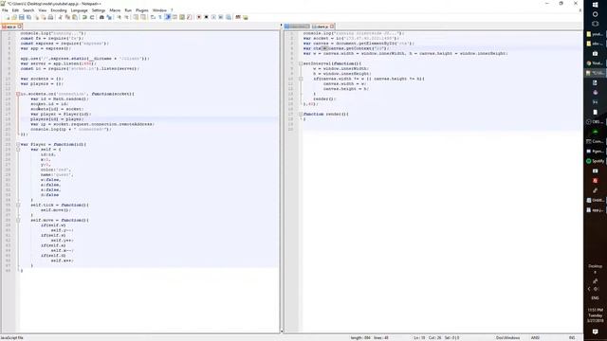Create a new file with toolbar icon
Image resolution: width=607 pixels, height=341 pixels.
[7, 17]
